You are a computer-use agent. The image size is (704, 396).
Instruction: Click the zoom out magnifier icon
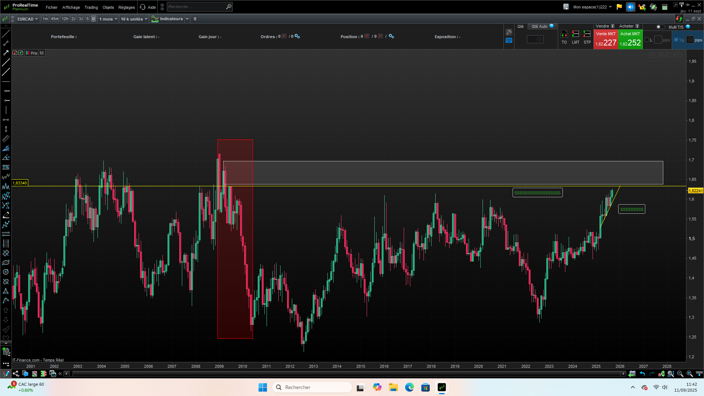680,374
